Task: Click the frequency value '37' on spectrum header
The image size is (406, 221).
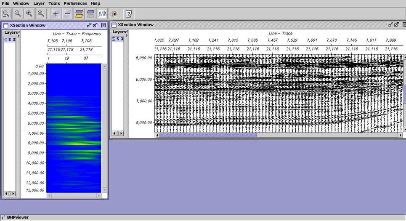Action: coord(86,58)
